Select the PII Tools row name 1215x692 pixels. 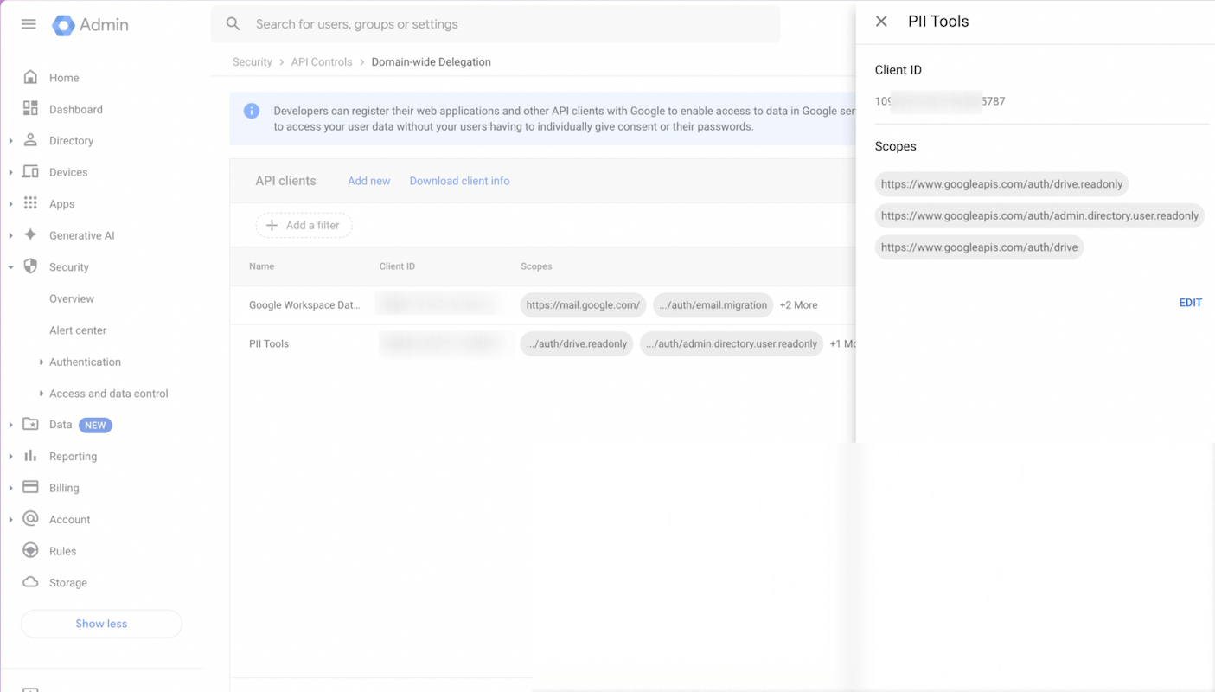click(x=269, y=343)
